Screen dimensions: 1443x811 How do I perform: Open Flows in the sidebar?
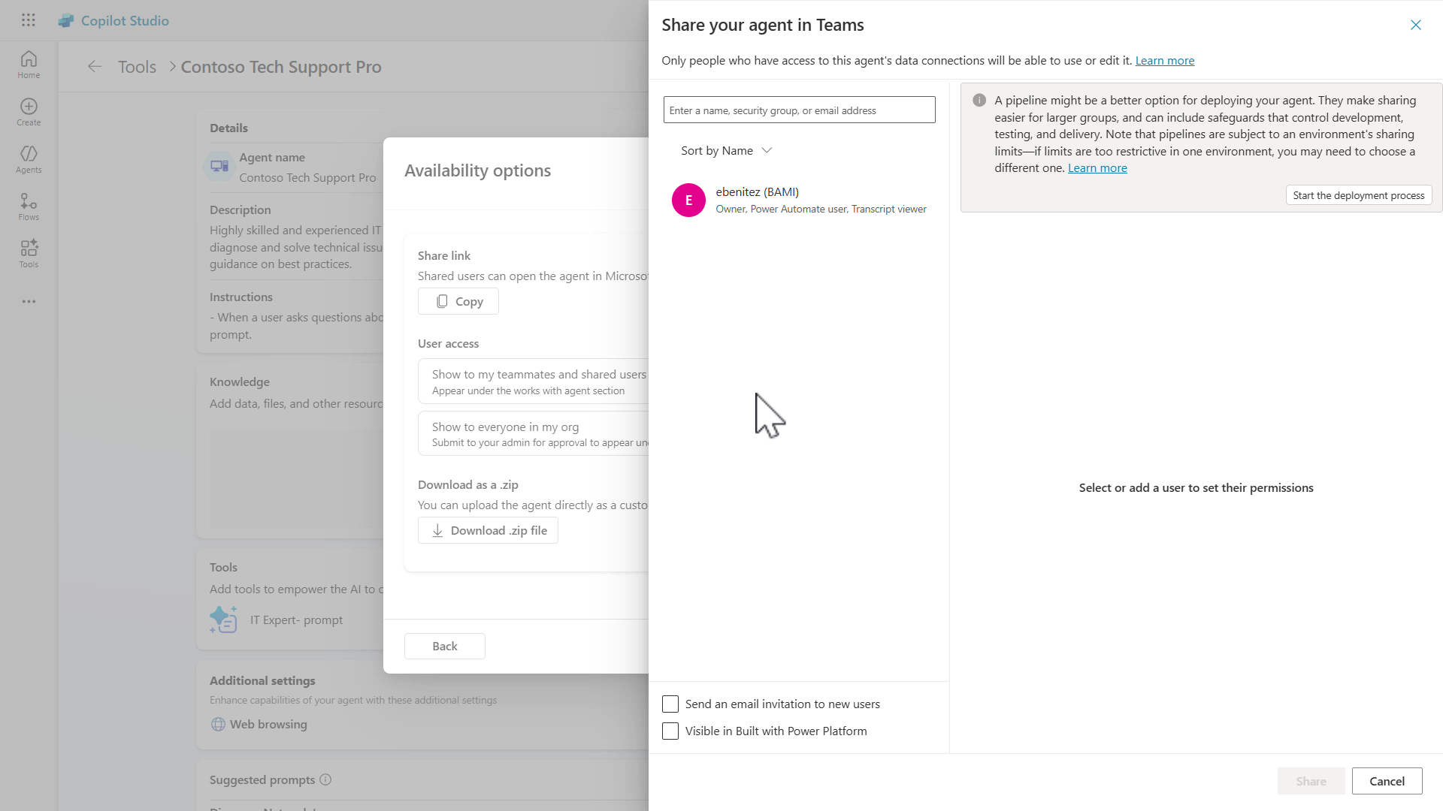tap(29, 207)
